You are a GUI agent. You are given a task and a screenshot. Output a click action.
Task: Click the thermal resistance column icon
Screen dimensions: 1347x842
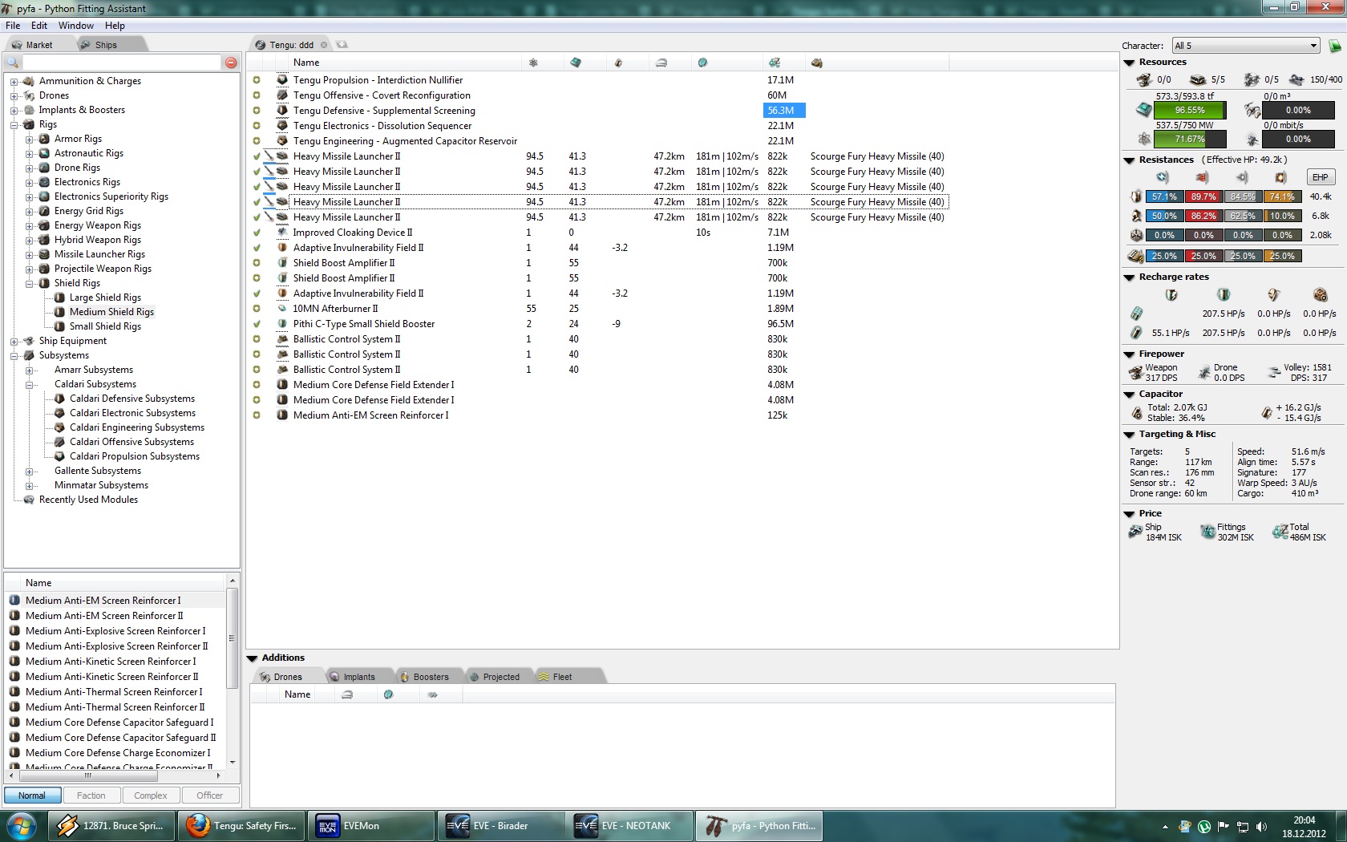pyautogui.click(x=1202, y=177)
